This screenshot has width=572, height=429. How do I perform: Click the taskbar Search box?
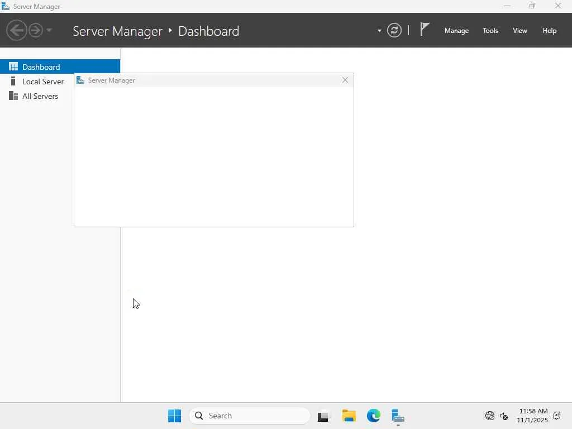click(x=250, y=416)
